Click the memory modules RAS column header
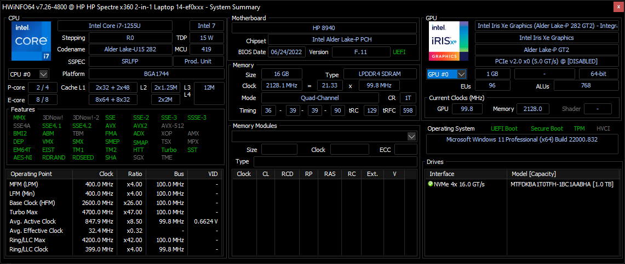The height and width of the screenshot is (264, 625). 330,174
